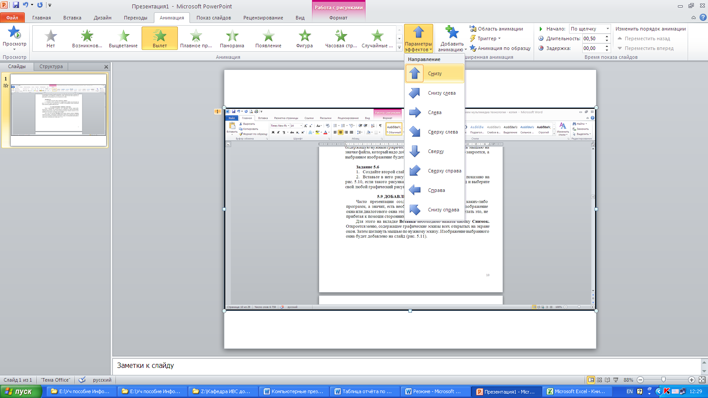
Task: Open Параметры эффектов button
Action: (x=419, y=38)
